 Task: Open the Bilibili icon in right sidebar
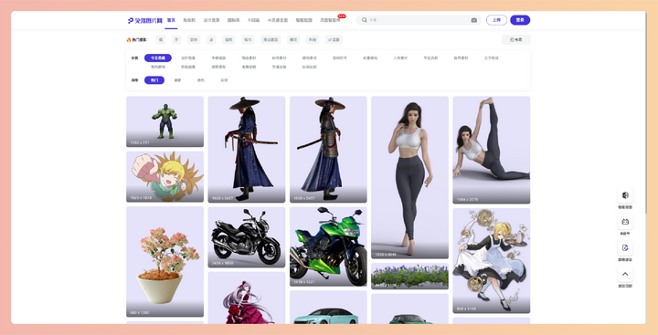pos(625,222)
